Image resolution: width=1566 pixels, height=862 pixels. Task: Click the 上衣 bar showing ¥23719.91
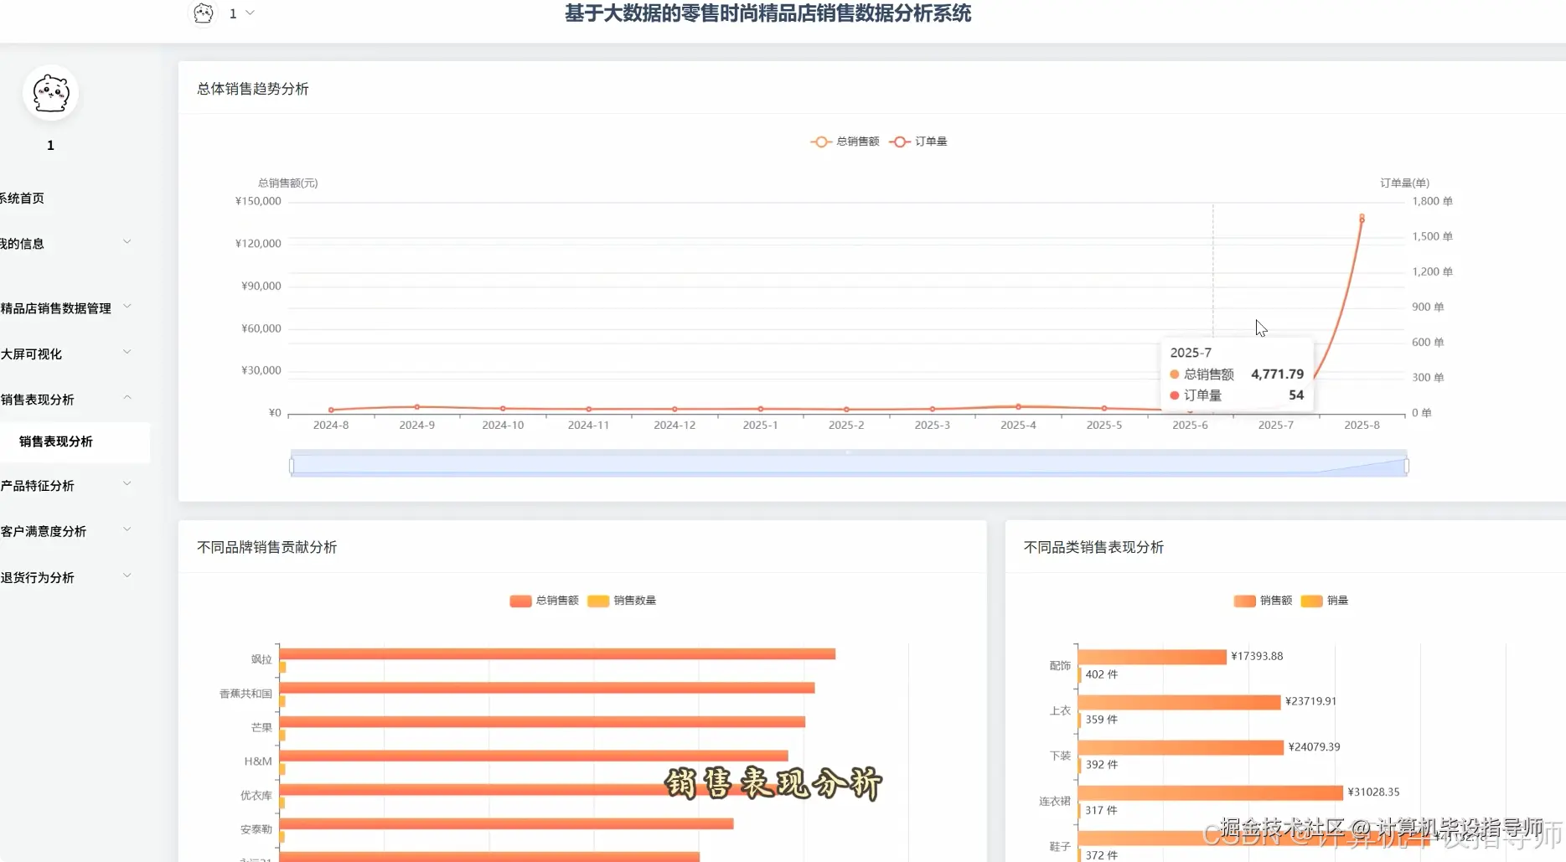point(1180,702)
